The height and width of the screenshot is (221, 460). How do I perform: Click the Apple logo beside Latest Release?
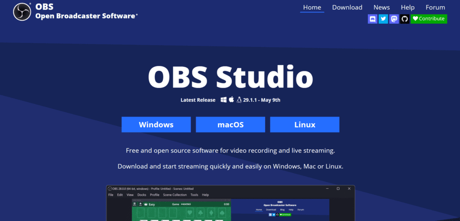click(x=231, y=100)
